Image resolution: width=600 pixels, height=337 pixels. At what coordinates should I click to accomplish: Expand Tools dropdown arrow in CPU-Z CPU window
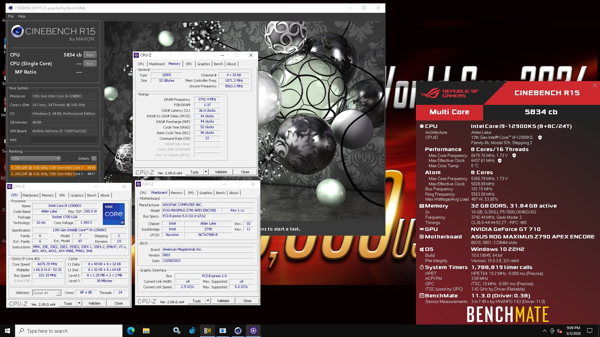coord(79,303)
